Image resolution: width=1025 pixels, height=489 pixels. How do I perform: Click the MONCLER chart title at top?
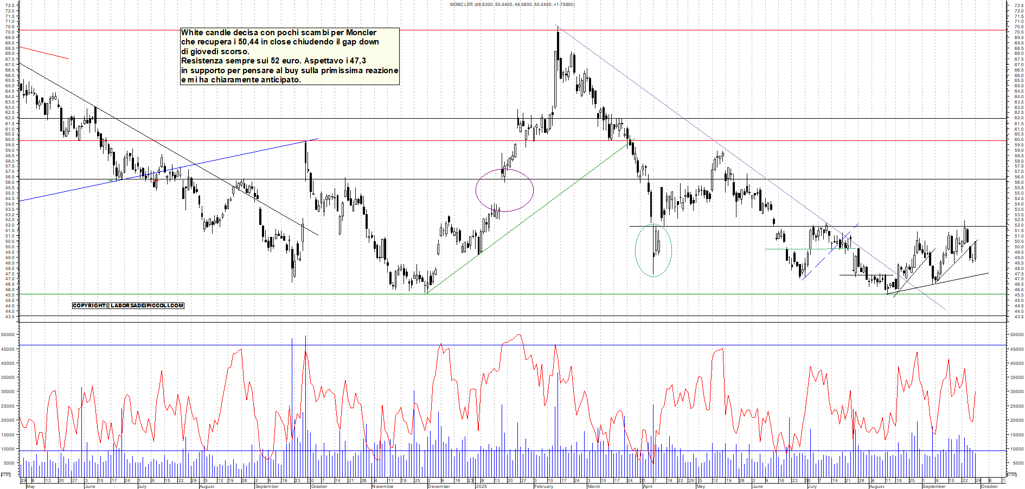(x=512, y=4)
